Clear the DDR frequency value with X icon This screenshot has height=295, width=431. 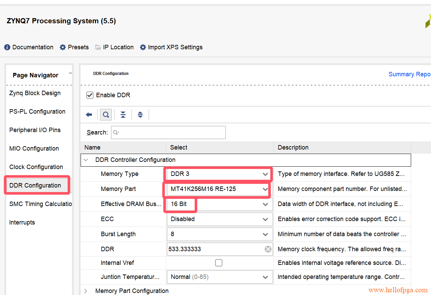[268, 249]
